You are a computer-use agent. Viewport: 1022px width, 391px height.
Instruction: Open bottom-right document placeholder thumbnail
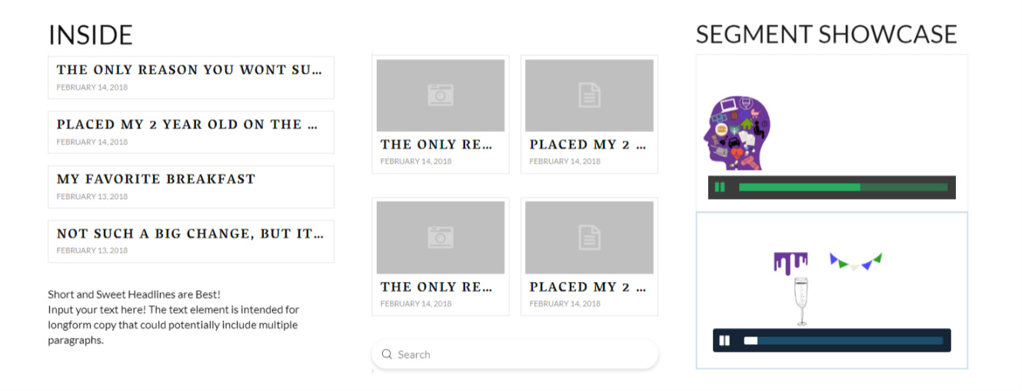tap(589, 237)
